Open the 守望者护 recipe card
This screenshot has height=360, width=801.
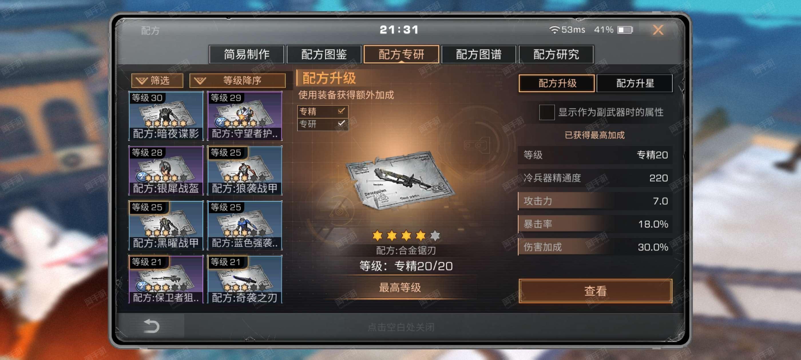245,115
